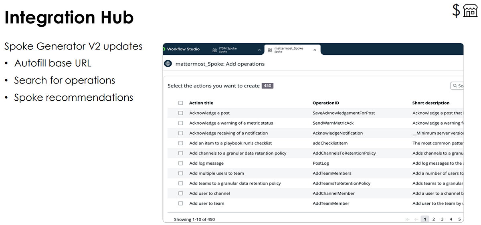Click the ITSM Spoke tab icon
Screen dimensions: 481x225
click(x=215, y=50)
